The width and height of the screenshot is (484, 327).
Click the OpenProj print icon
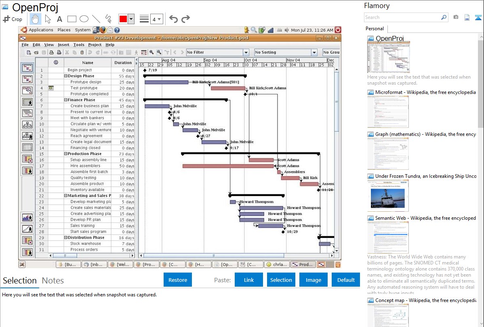(x=52, y=52)
